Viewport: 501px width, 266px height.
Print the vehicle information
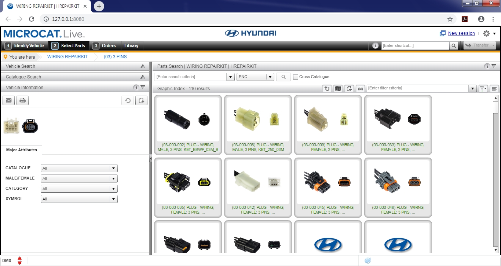pos(22,100)
